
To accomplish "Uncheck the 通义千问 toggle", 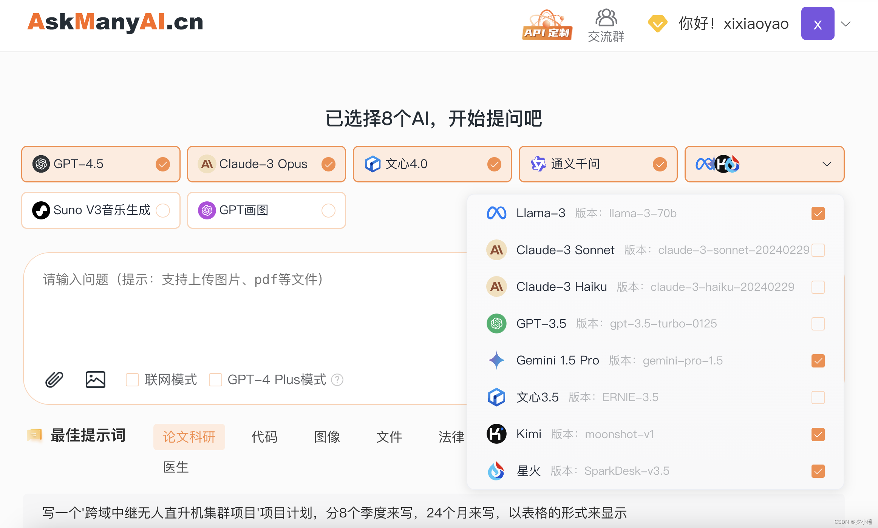I will click(660, 164).
